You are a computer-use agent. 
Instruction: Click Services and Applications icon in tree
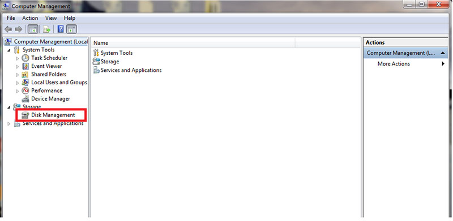17,123
